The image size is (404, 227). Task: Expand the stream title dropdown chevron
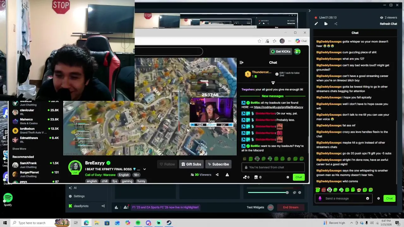coord(145,169)
